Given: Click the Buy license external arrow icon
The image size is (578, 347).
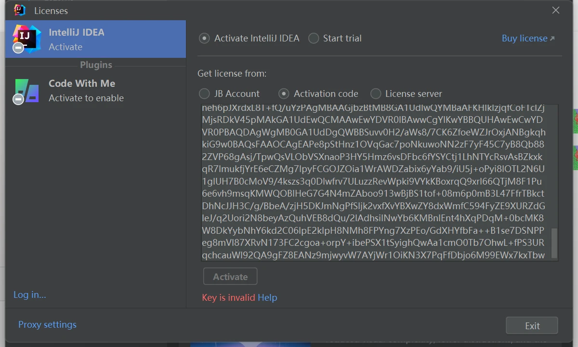Looking at the screenshot, I should click(x=552, y=39).
